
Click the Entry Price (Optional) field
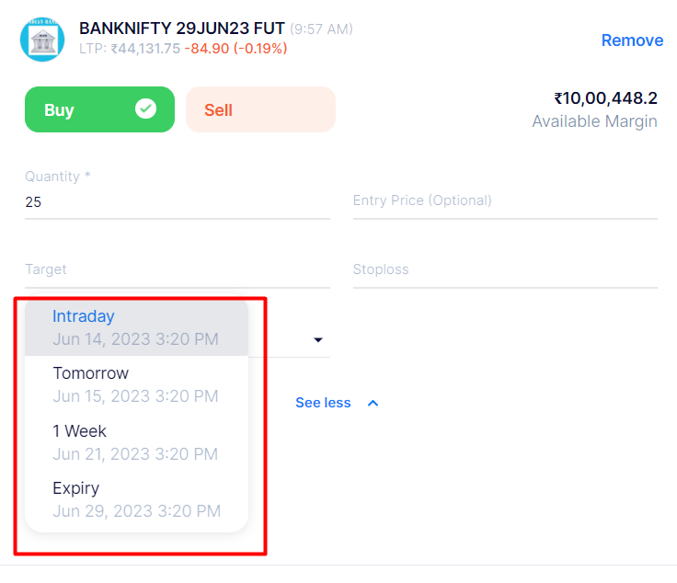504,200
